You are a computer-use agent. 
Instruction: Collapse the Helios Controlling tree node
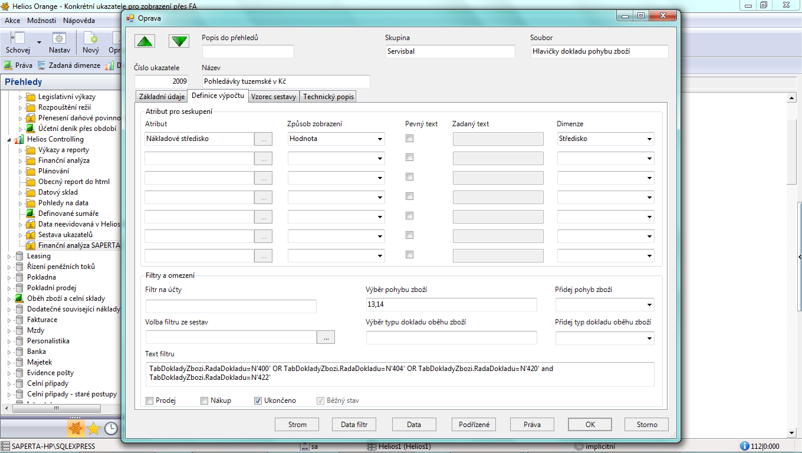pyautogui.click(x=9, y=140)
